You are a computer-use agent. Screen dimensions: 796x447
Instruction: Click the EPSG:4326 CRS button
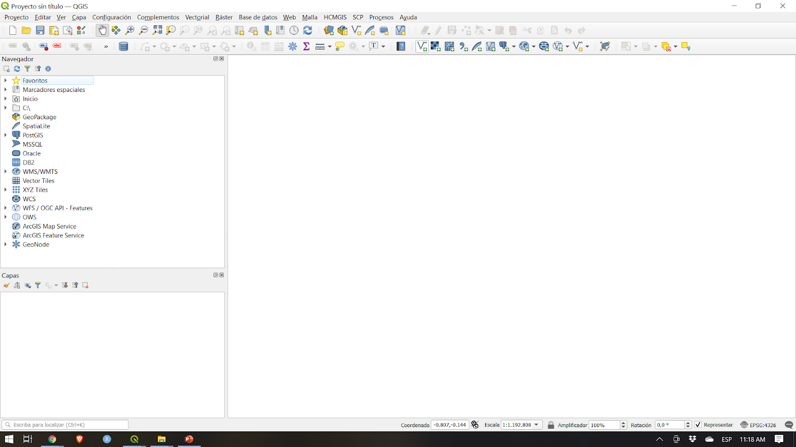tap(758, 425)
